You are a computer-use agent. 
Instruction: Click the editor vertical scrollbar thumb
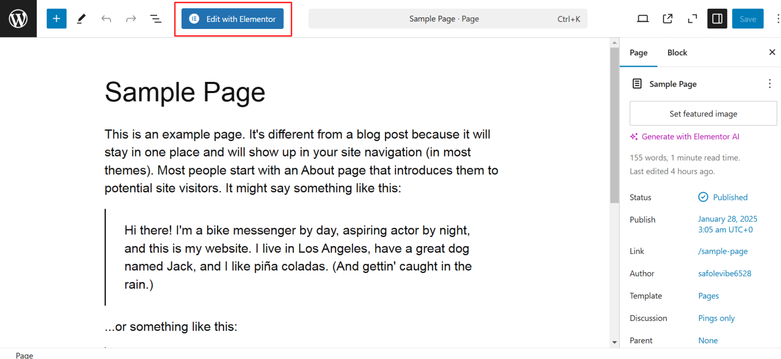coord(614,122)
